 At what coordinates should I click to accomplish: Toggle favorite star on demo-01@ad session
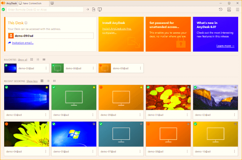pos(188,87)
